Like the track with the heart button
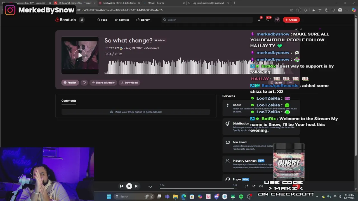 [x=84, y=83]
